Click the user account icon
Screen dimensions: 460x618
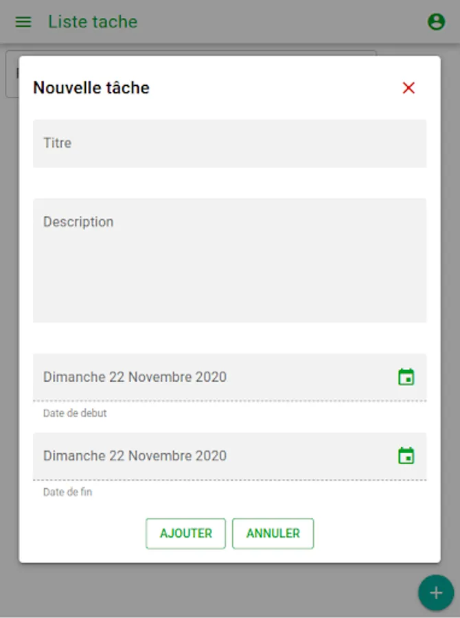pyautogui.click(x=436, y=22)
